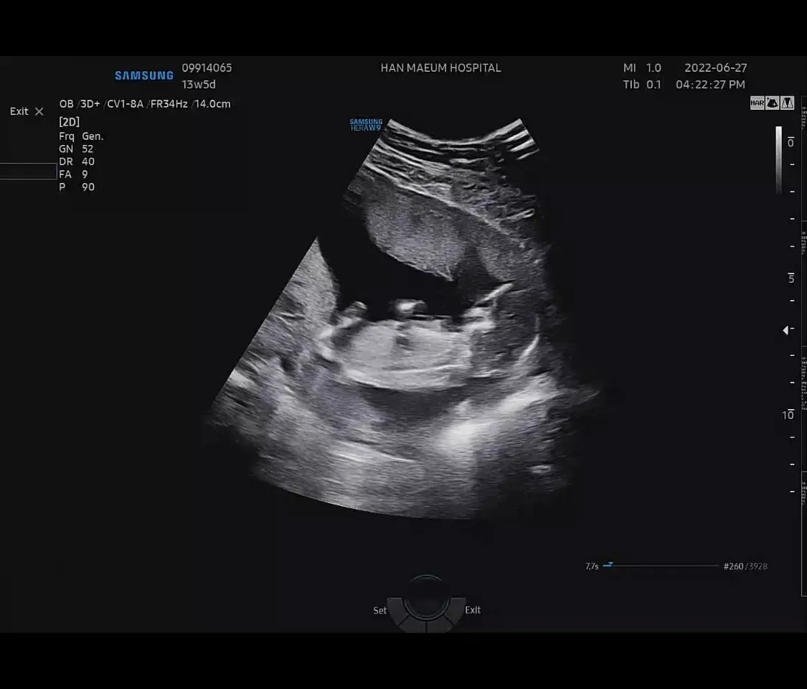The width and height of the screenshot is (807, 689).
Task: Click the #260 frame counter
Action: 733,566
